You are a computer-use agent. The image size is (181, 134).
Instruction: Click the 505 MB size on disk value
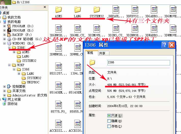pos(126,91)
